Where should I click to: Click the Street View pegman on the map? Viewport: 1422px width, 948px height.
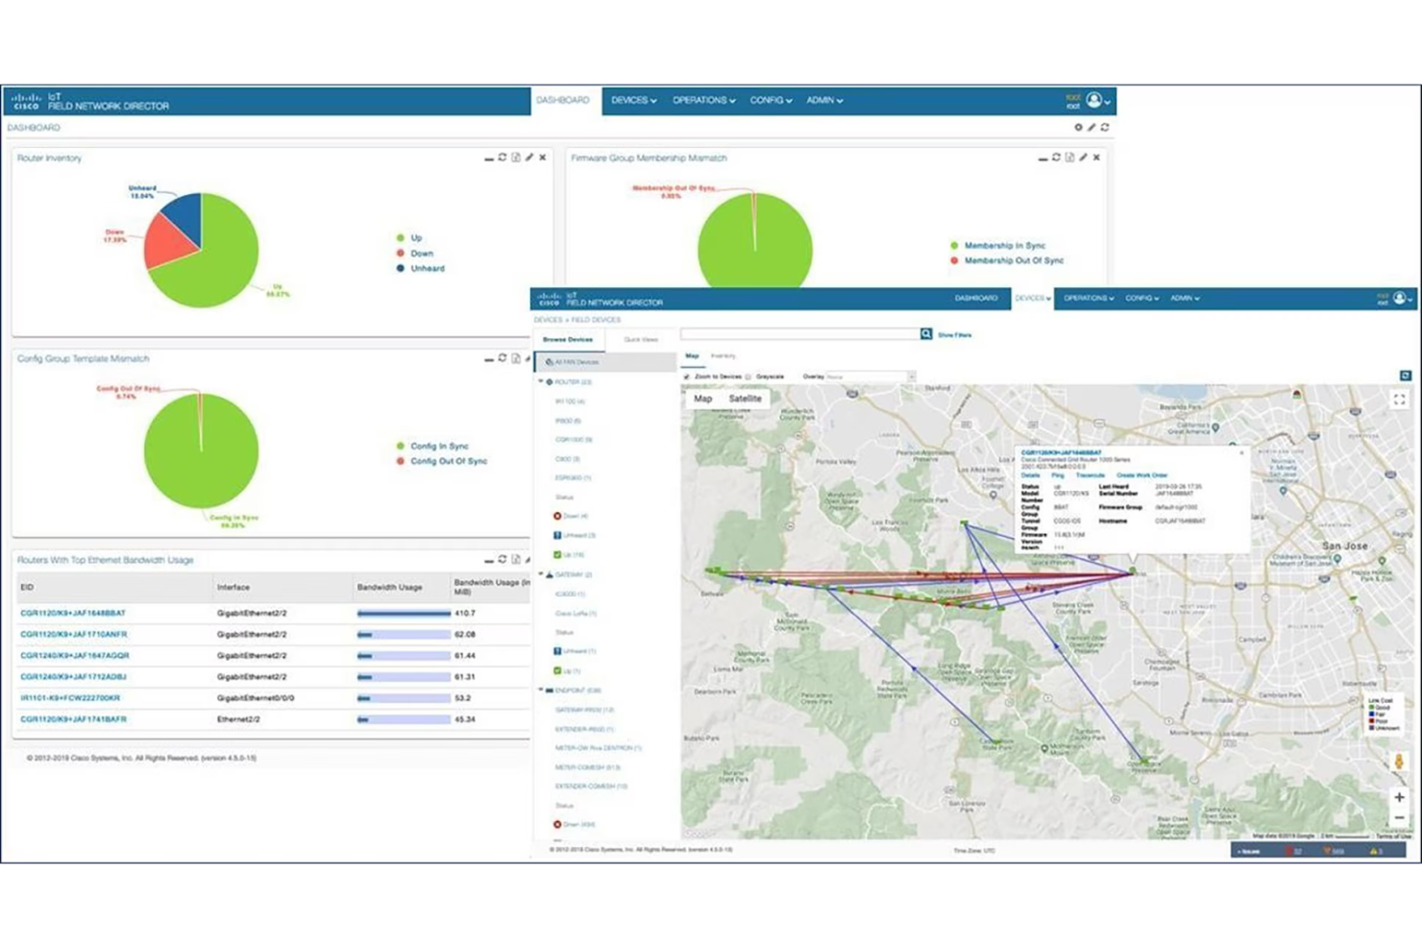[x=1400, y=762]
